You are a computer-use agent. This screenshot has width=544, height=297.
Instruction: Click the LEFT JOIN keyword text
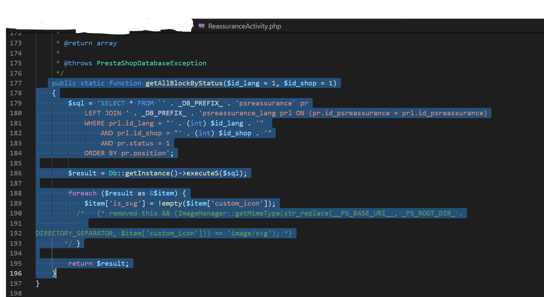tap(103, 113)
